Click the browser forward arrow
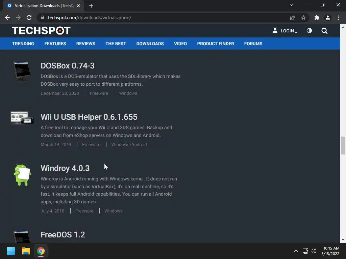Screen dimensions: 346x259 (18, 18)
